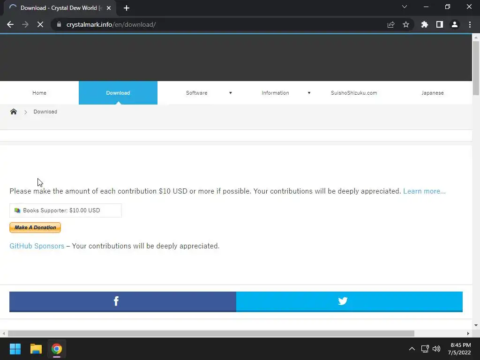Open a new browser tab
Screen dimensions: 480x360
127,8
